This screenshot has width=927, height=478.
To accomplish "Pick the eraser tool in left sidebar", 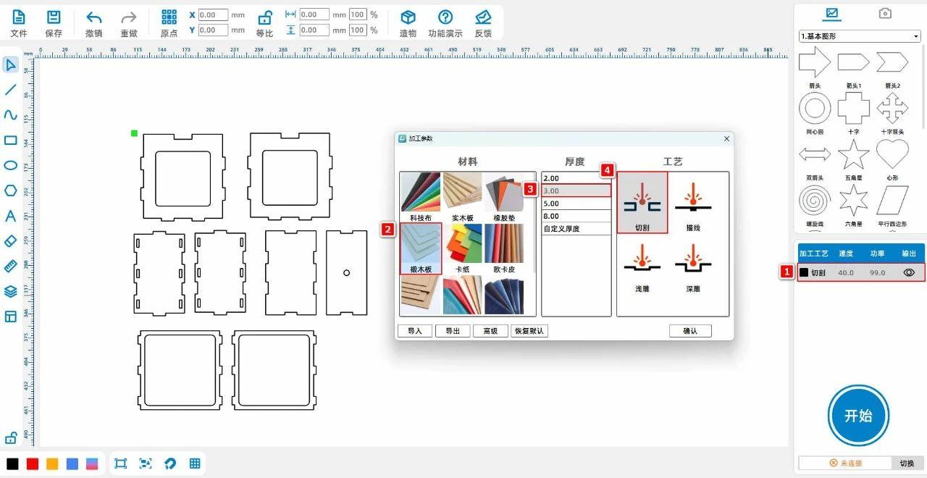I will tap(10, 240).
